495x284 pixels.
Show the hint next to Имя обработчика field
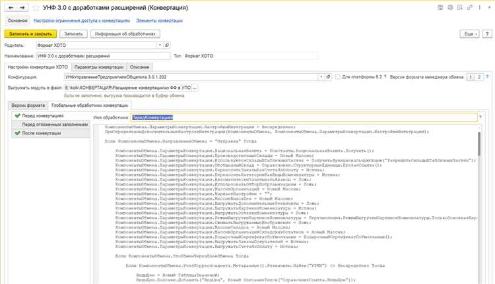pos(480,117)
